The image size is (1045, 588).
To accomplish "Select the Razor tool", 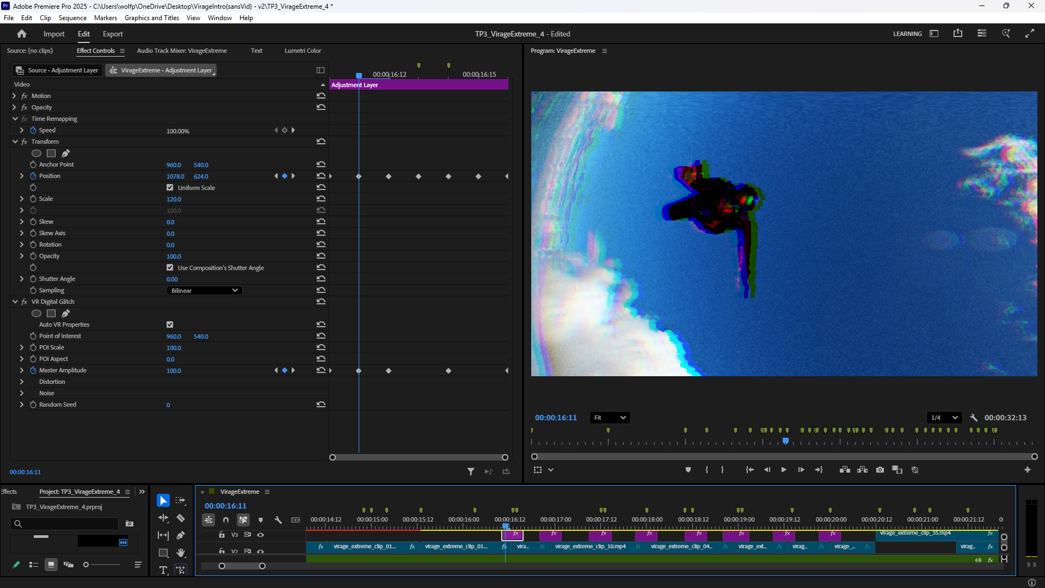I will pos(181,518).
